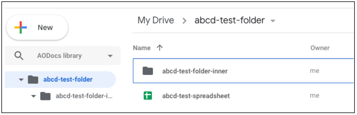Click the colorful plus icon
Viewport: 357px width, 115px height.
tap(21, 28)
